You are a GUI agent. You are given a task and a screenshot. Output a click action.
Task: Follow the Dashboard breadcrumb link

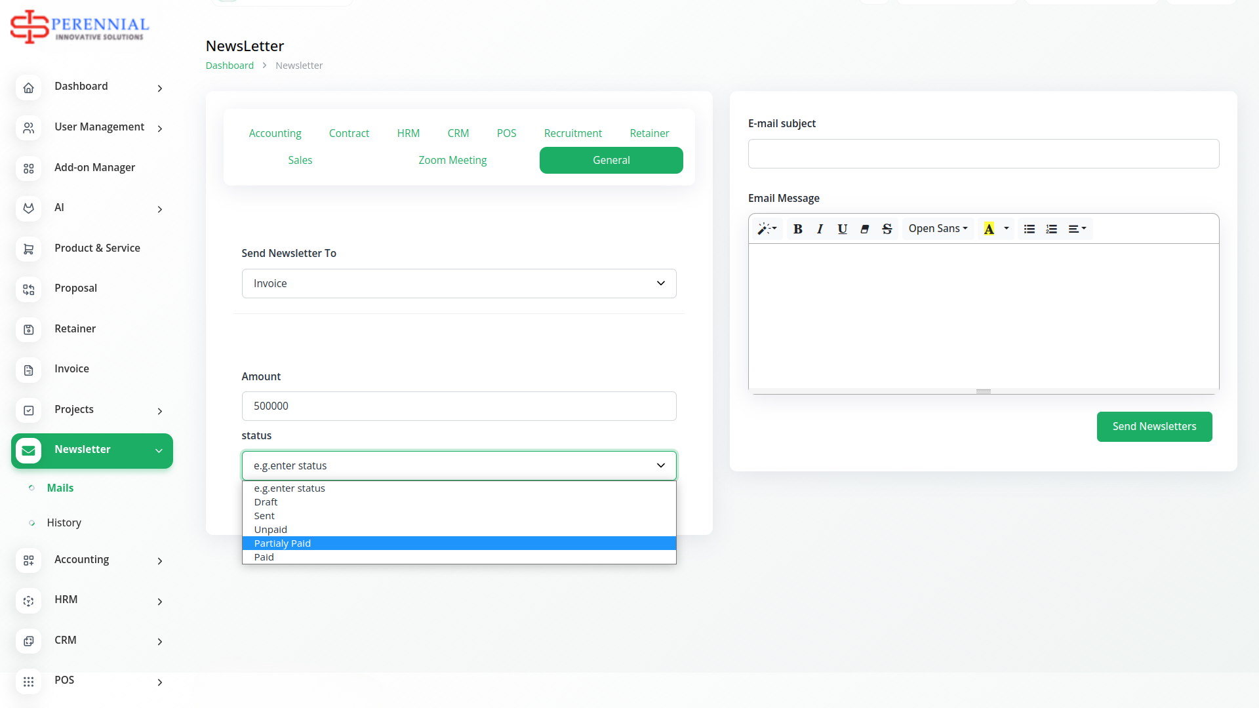pyautogui.click(x=230, y=66)
